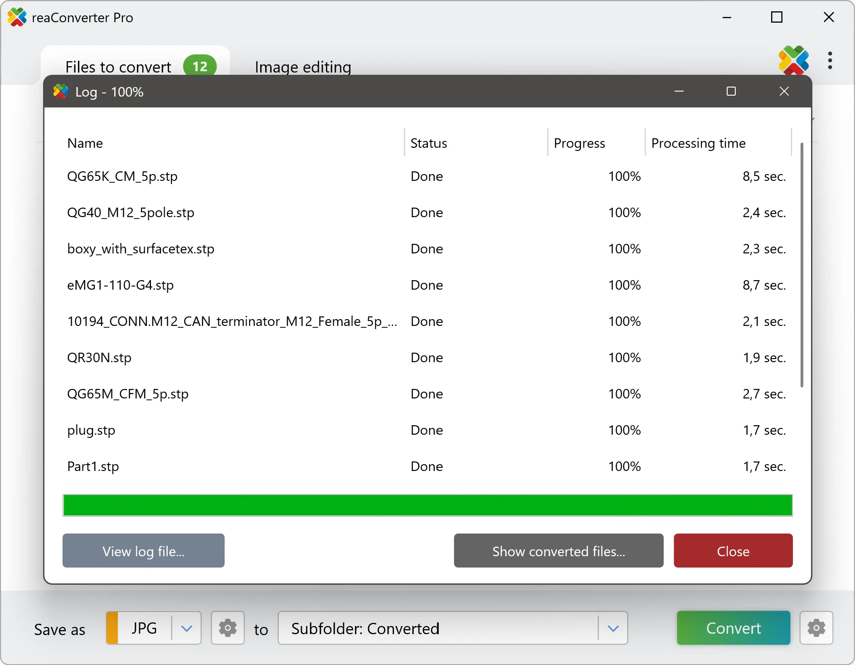This screenshot has width=855, height=665.
Task: Select the 10194_CONN.M12_CAN_terminator file row
Action: pos(427,321)
